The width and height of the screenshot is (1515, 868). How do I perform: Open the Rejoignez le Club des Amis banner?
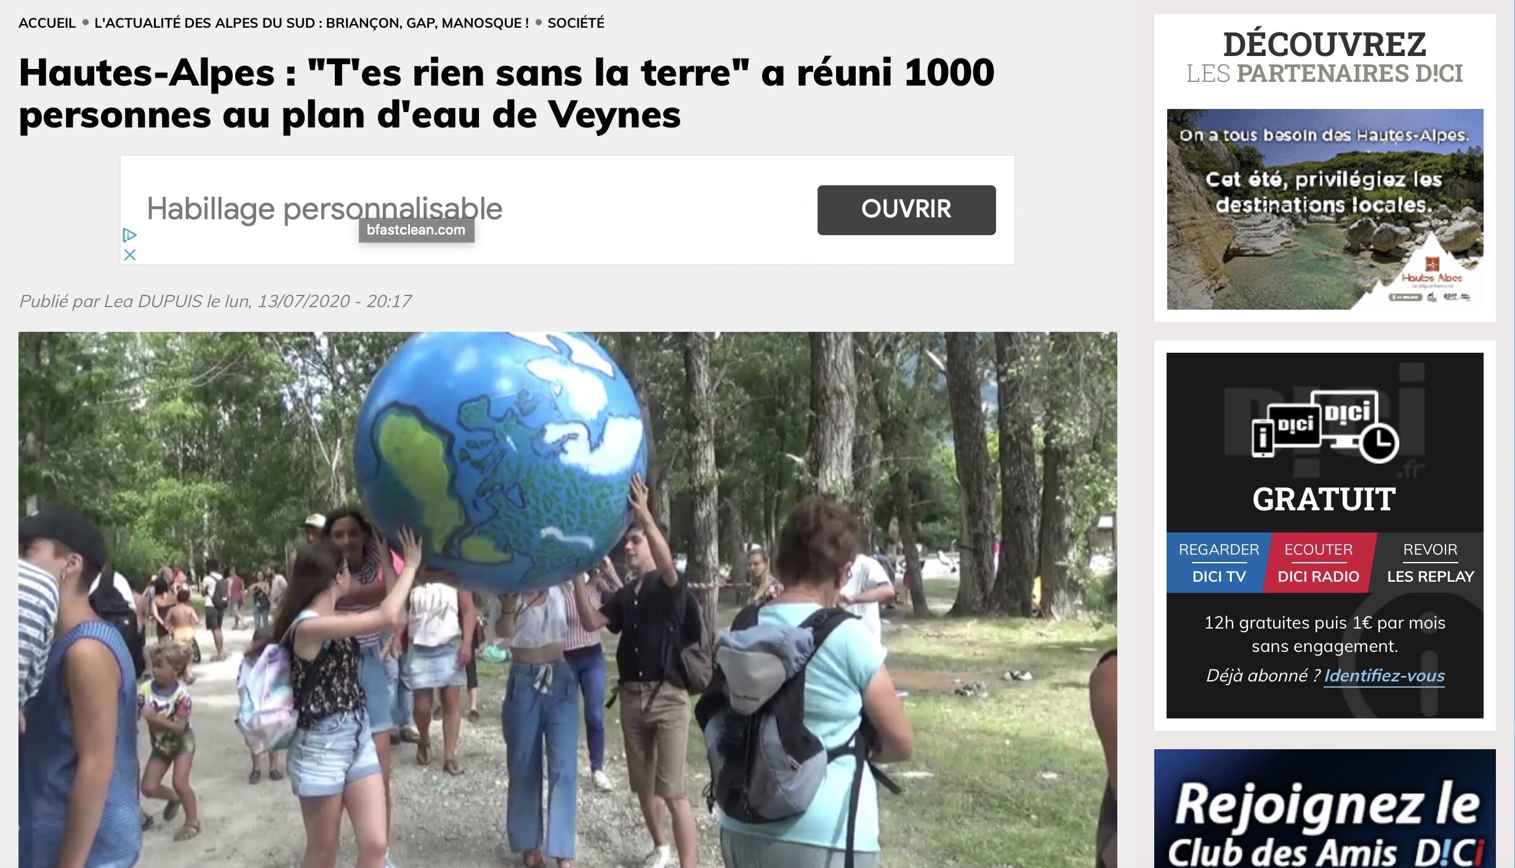click(1325, 808)
